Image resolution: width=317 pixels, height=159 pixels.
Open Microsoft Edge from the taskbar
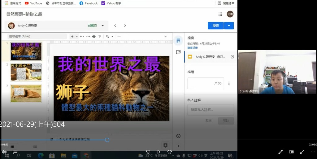point(41,155)
